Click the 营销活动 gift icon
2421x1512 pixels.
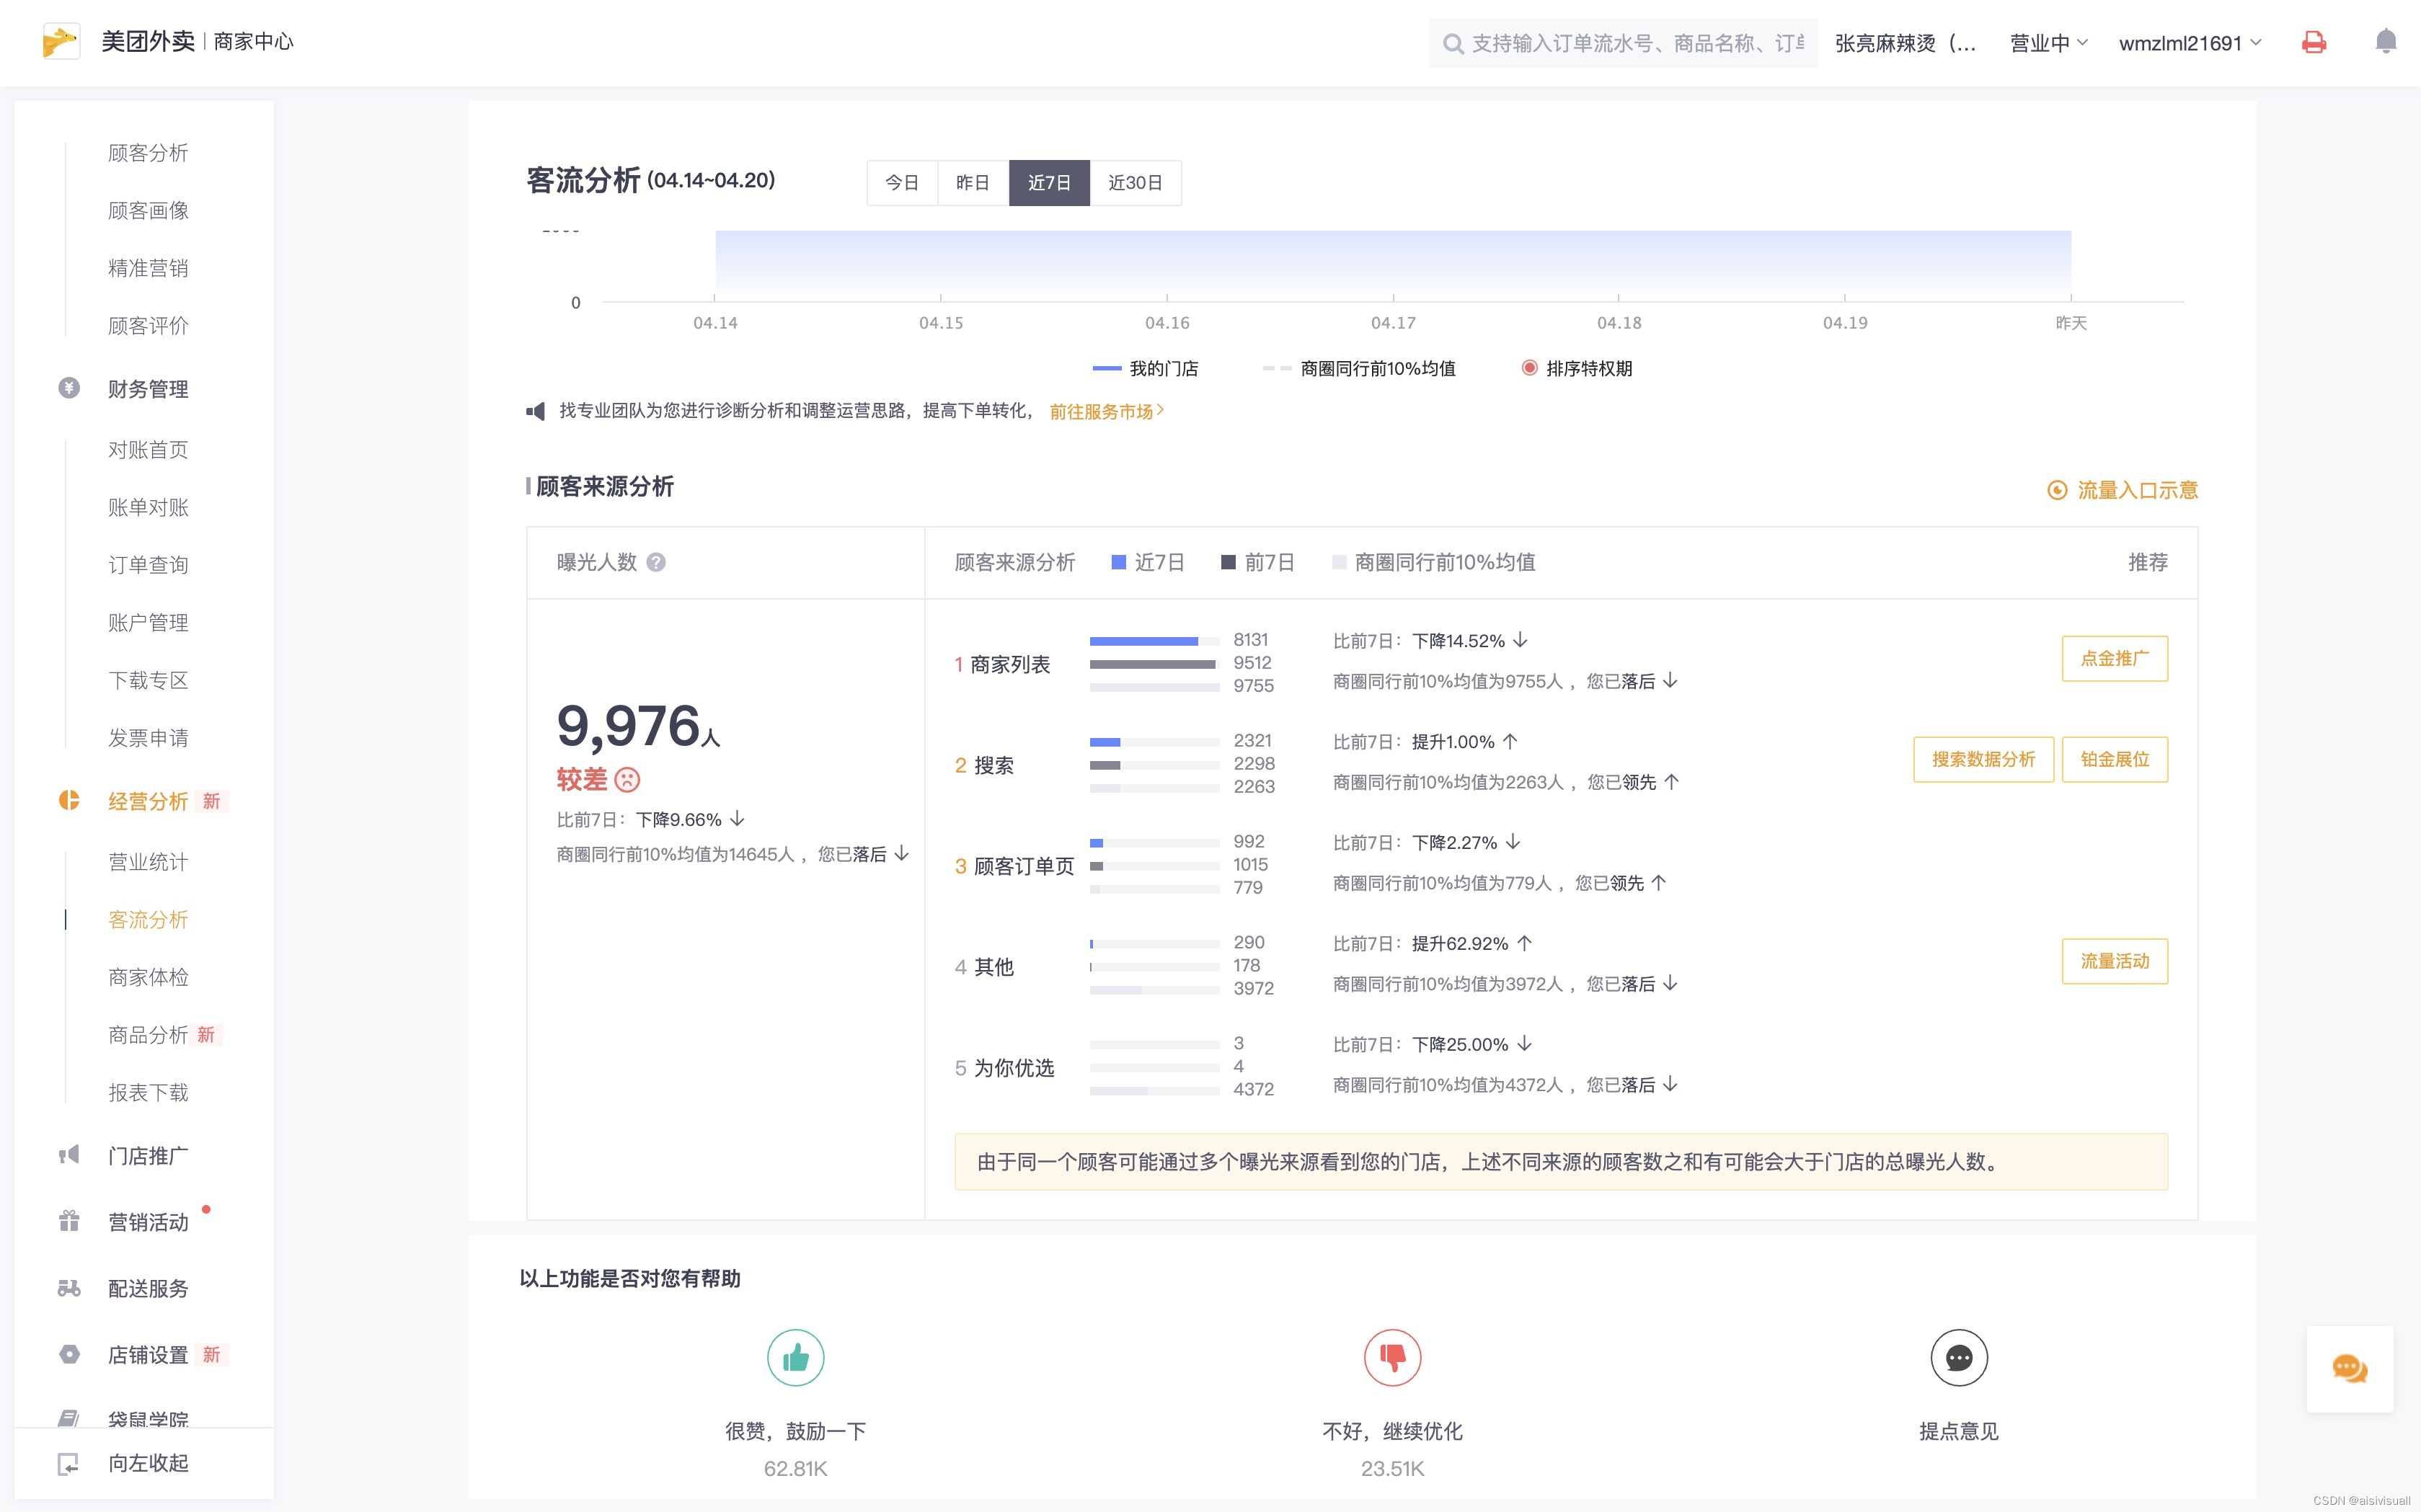tap(69, 1221)
